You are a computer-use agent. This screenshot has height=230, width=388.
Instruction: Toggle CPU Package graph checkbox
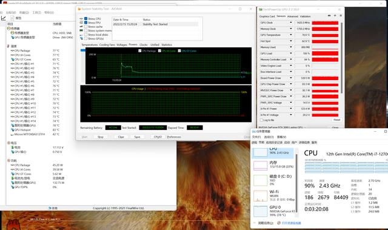click(140, 51)
